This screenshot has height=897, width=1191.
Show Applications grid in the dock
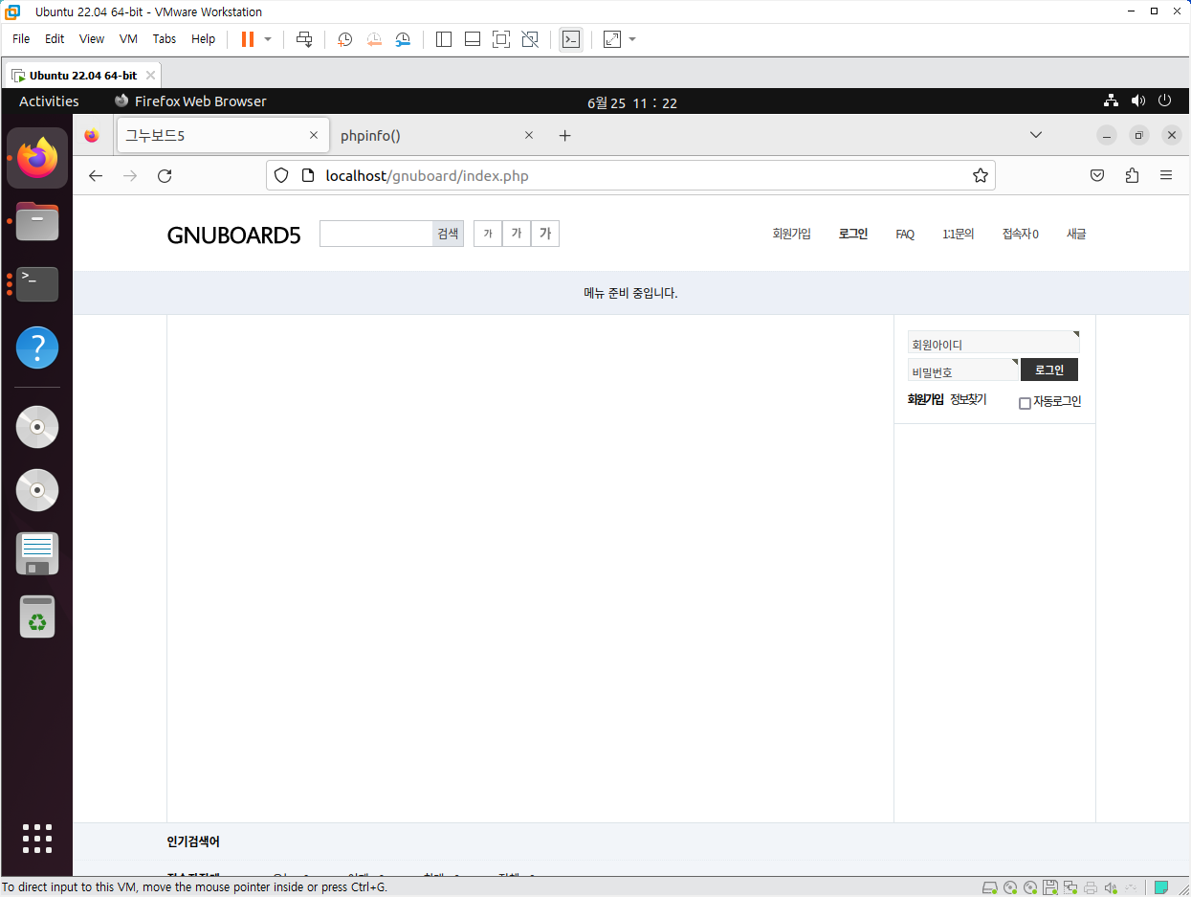pos(37,839)
